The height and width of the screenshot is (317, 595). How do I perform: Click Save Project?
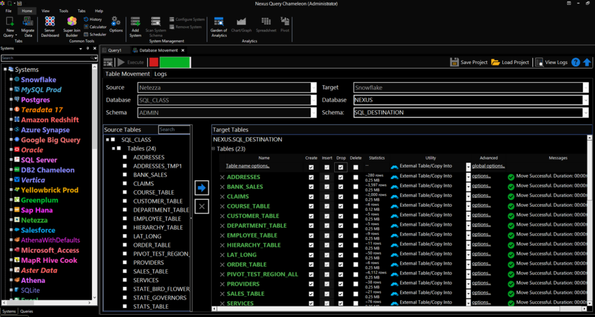coord(469,62)
